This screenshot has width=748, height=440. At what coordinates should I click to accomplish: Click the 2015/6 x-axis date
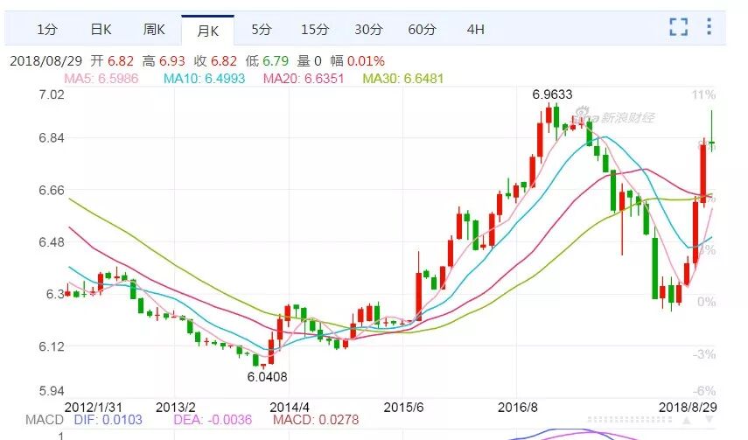[403, 407]
